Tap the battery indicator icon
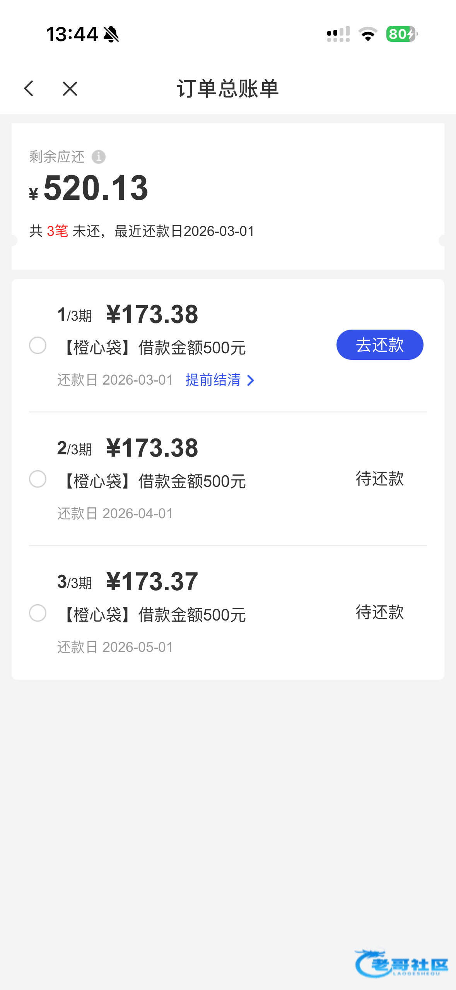The height and width of the screenshot is (990, 456). [x=401, y=34]
